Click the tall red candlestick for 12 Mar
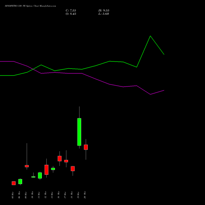 click(x=46, y=170)
